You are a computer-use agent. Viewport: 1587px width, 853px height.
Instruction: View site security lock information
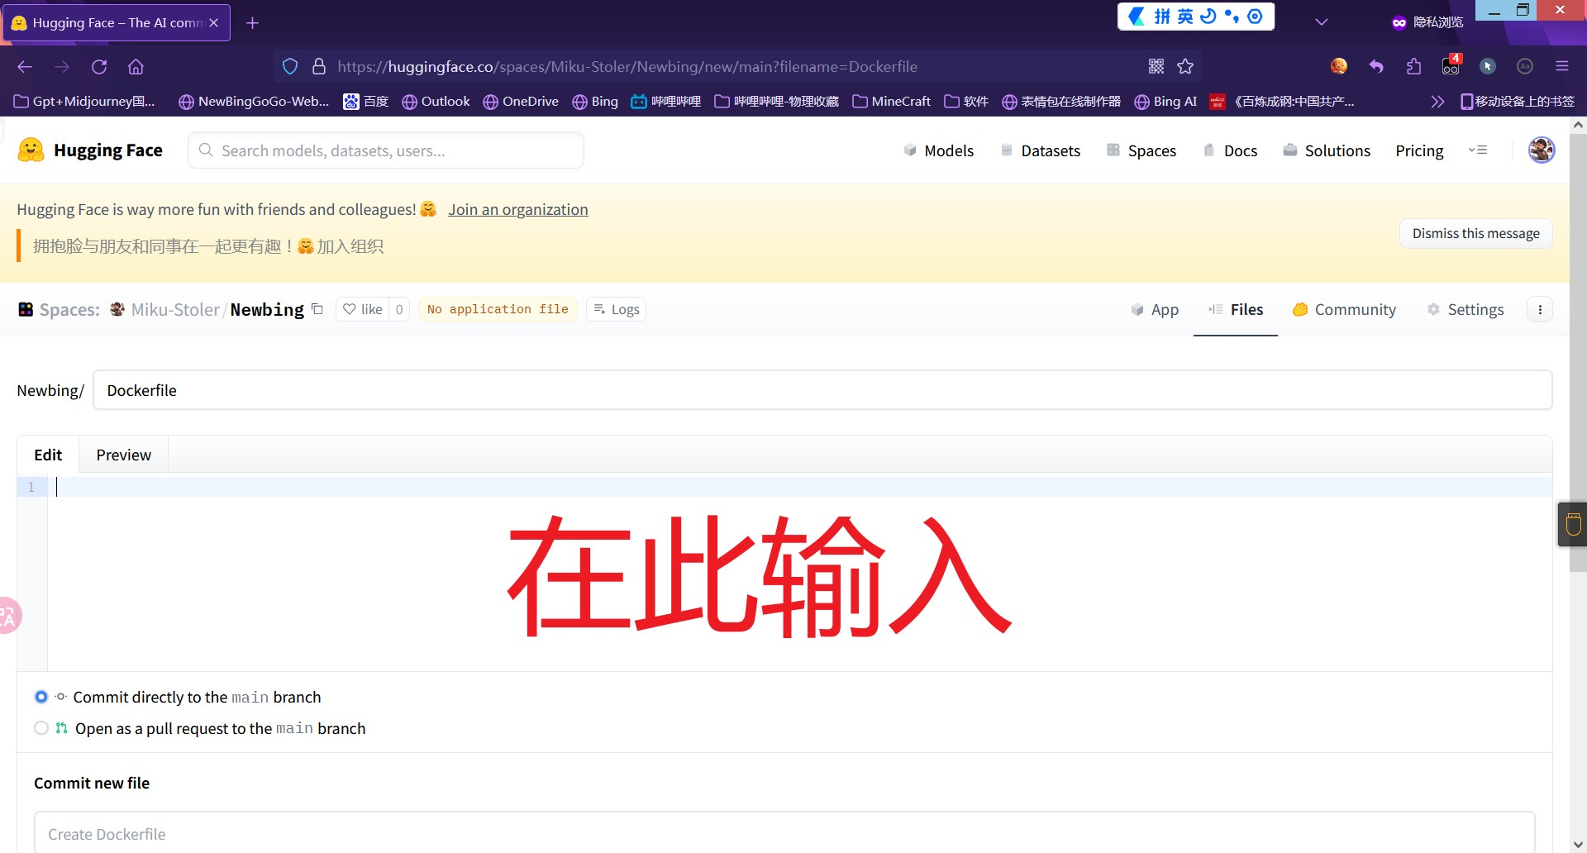click(319, 67)
